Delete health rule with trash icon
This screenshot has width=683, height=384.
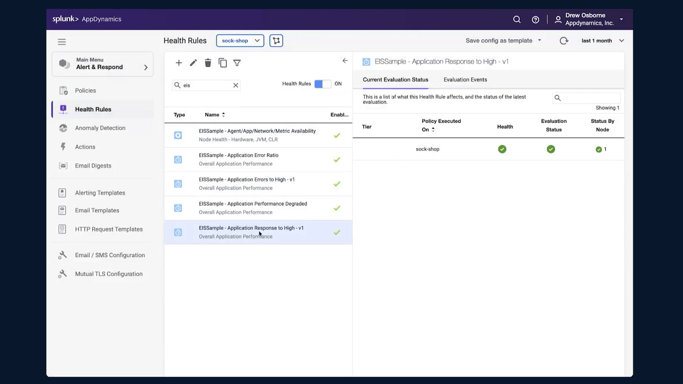coord(208,63)
